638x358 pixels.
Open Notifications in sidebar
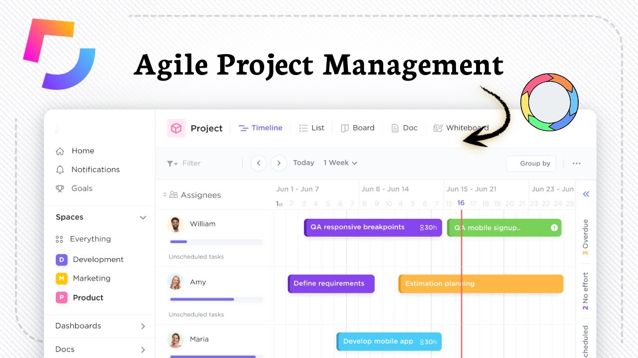click(x=96, y=170)
